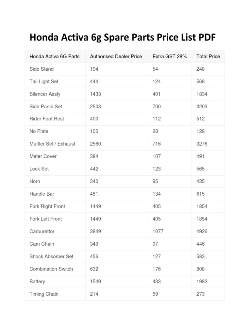Click the 'Rider Foot Rest' cell
Image resolution: width=251 pixels, height=335 pixels.
47,119
